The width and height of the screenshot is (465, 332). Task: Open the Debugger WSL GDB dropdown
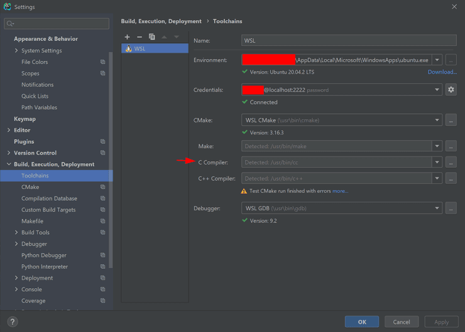[x=437, y=208]
